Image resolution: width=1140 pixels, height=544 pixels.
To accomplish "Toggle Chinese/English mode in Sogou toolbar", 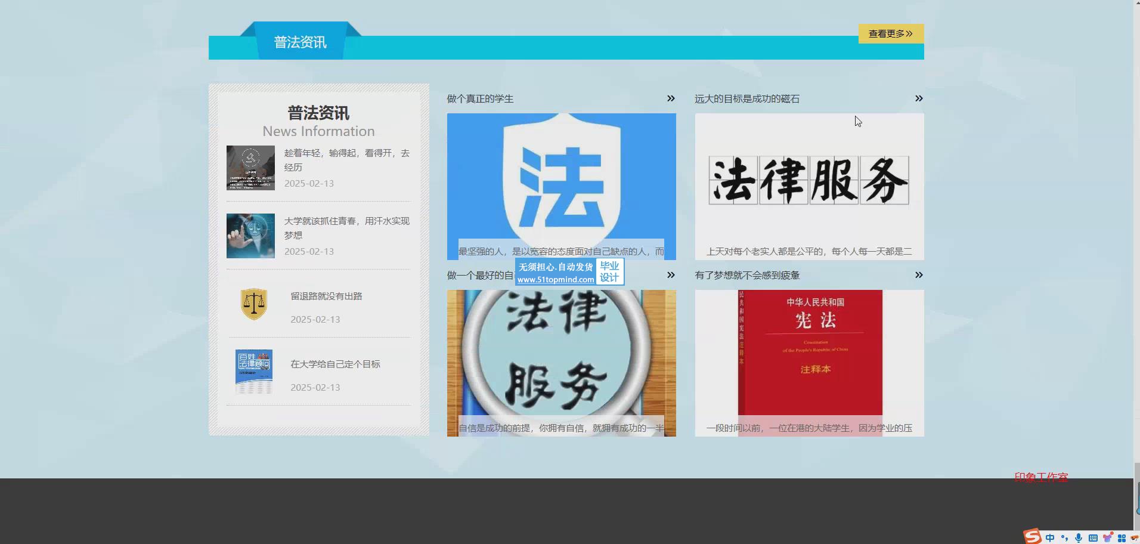I will tap(1050, 538).
